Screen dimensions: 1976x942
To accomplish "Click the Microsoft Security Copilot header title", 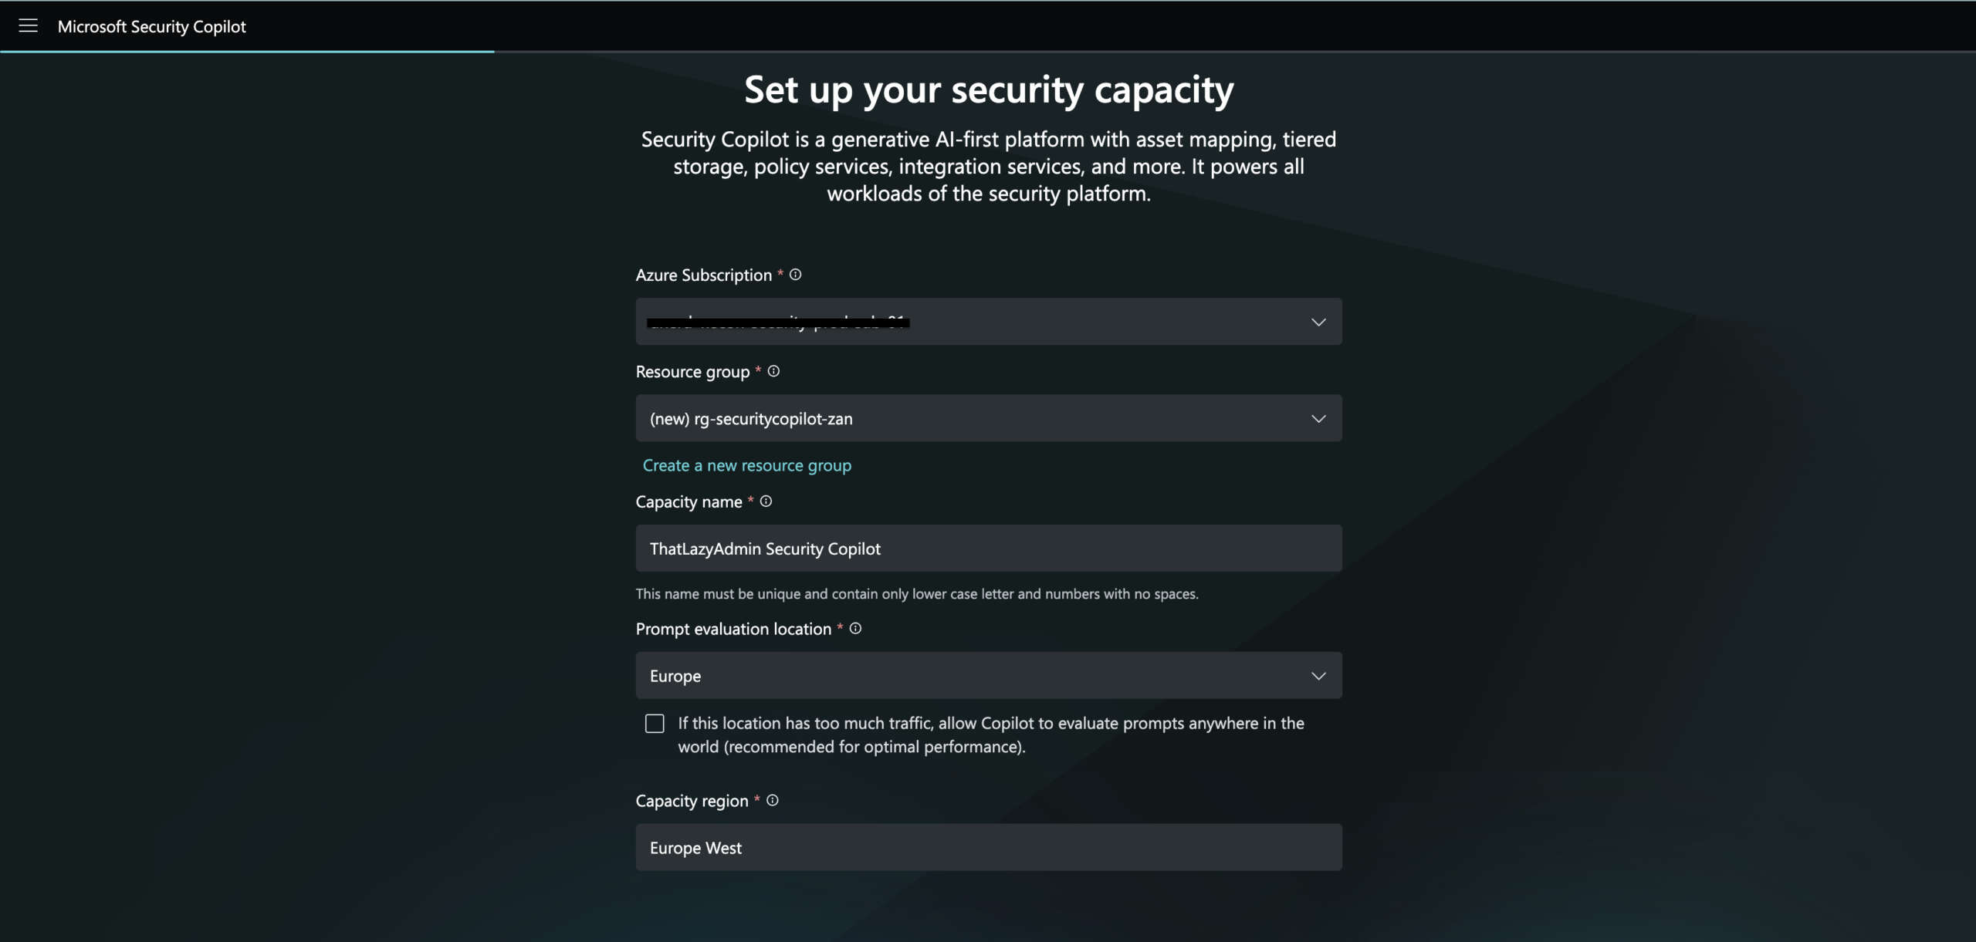I will (x=152, y=26).
